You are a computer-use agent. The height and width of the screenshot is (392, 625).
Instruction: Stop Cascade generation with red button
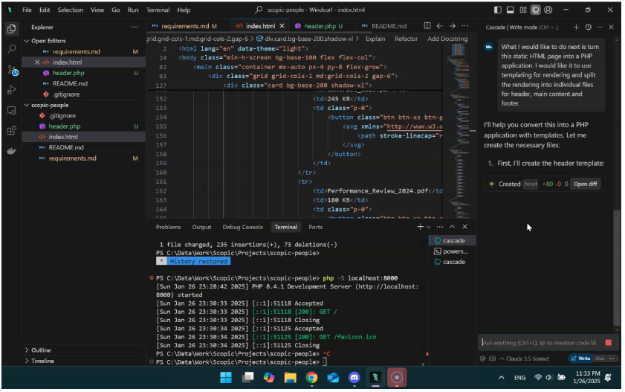click(609, 343)
